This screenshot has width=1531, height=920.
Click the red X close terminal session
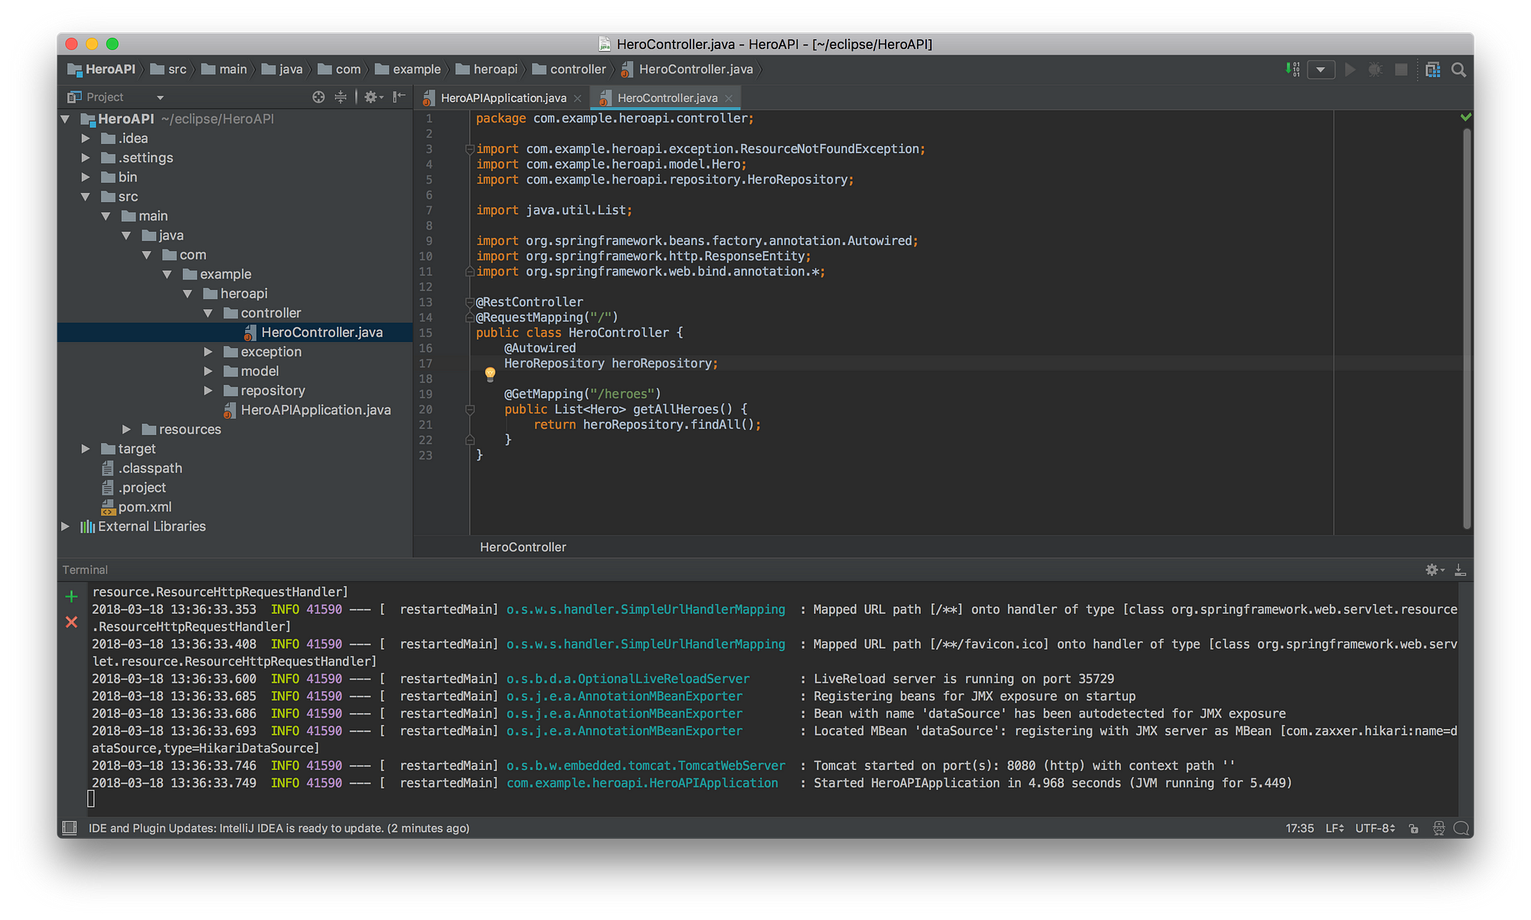[x=71, y=622]
